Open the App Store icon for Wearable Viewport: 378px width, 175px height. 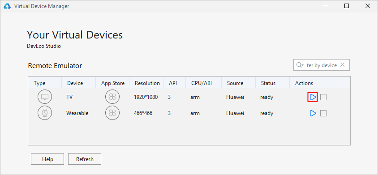[x=112, y=113]
